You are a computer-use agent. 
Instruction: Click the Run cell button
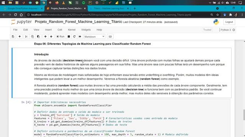(60, 37)
